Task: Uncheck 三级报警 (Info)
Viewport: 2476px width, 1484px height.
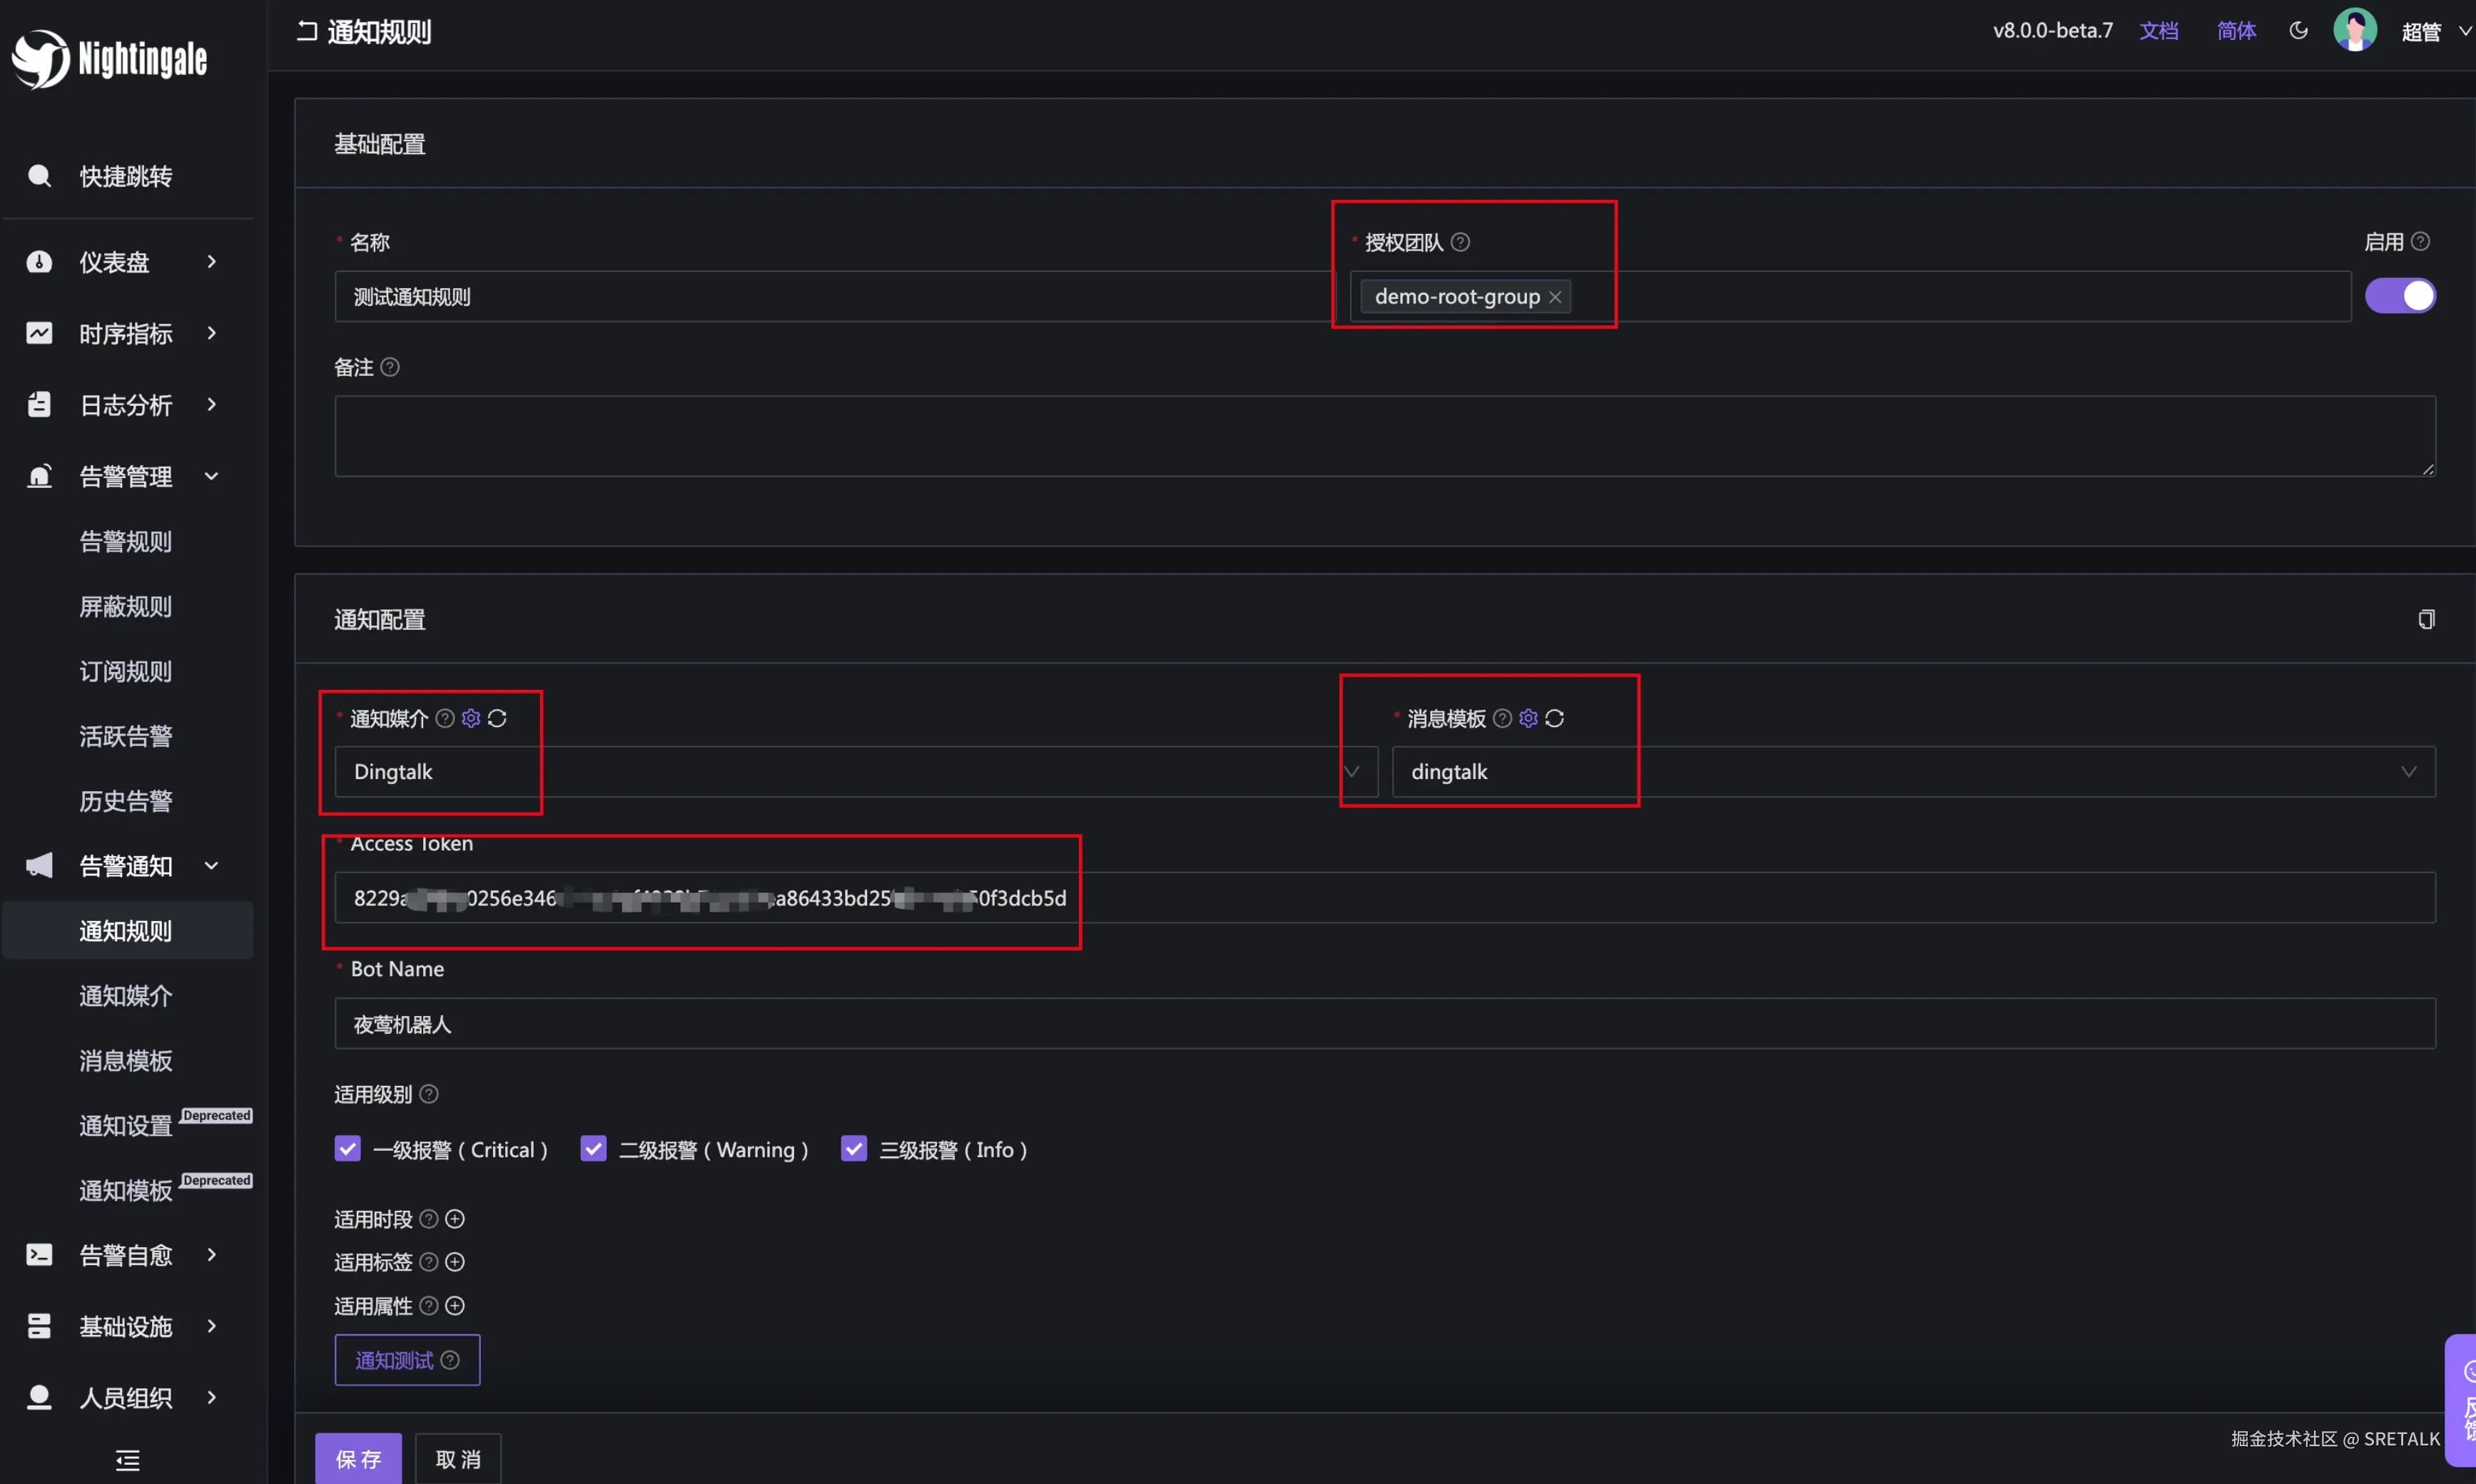Action: pos(854,1148)
